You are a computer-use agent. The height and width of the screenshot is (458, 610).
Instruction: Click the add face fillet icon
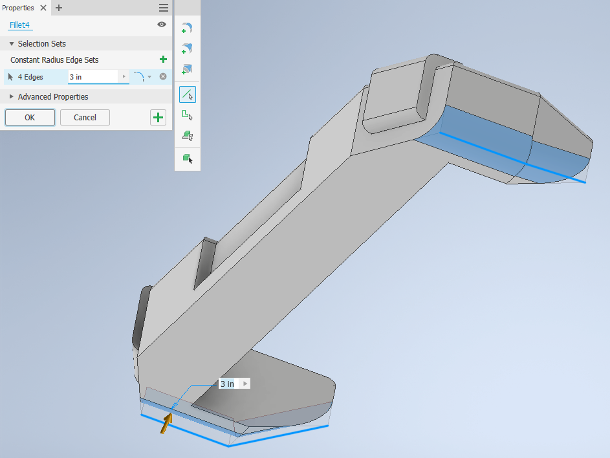click(x=187, y=49)
